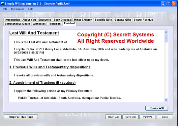The image size is (178, 126).
Task: Click '2. Appointment of Trustees (Executors)' heading
Action: coord(43,83)
